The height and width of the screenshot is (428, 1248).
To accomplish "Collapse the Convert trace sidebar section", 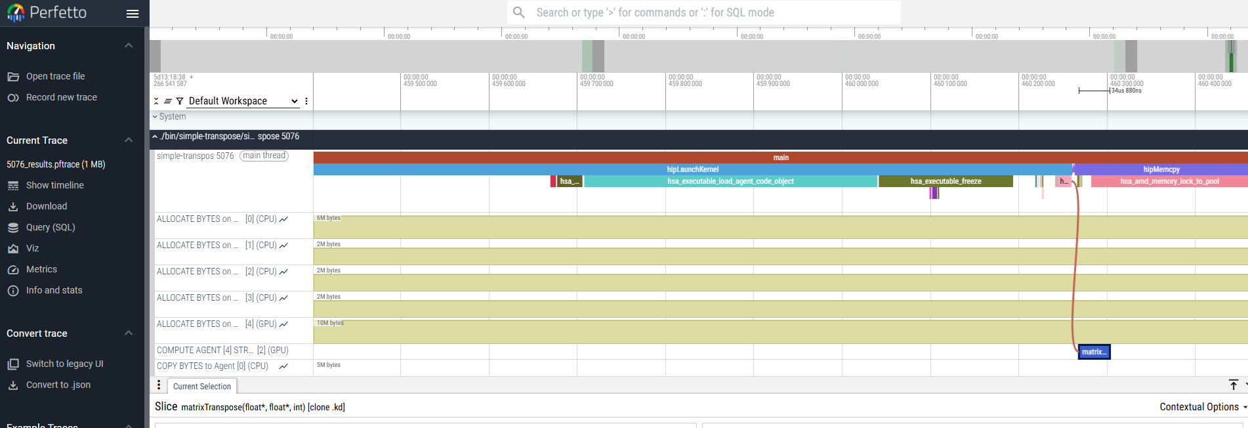I will click(129, 333).
